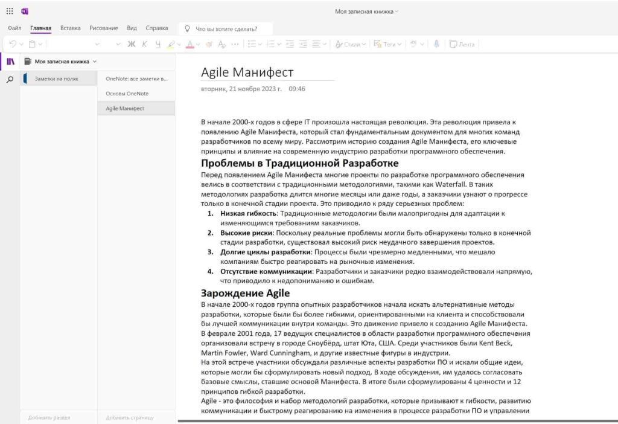Click the purple OneNote logo icon
The image size is (618, 424).
(25, 11)
